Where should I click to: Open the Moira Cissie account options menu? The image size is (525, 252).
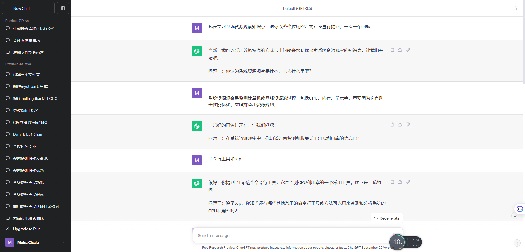(x=63, y=242)
